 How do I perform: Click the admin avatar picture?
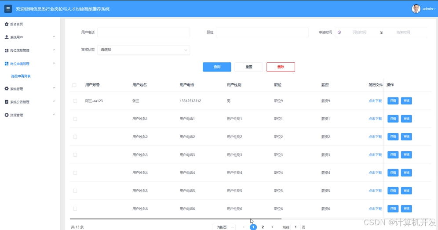416,9
